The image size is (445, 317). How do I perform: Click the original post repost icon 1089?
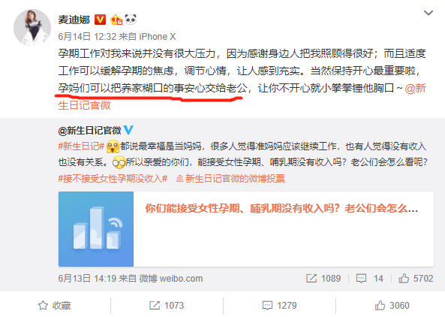[323, 279]
